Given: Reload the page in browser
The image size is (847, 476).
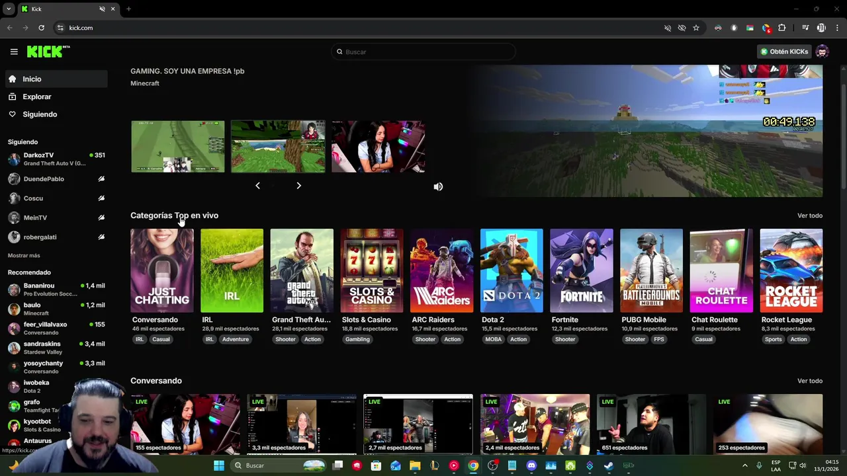Looking at the screenshot, I should click(x=41, y=28).
